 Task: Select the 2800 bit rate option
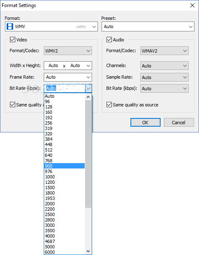64,220
